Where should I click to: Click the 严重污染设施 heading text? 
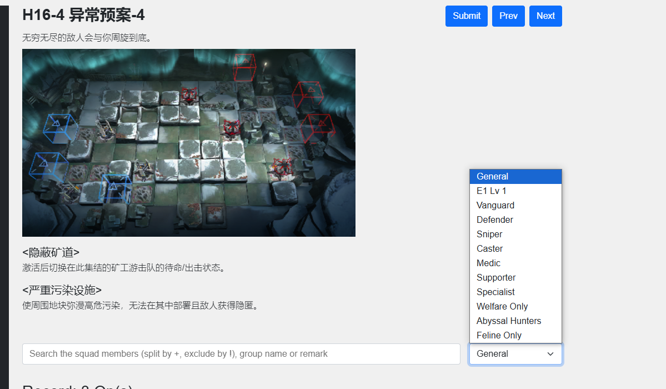62,291
